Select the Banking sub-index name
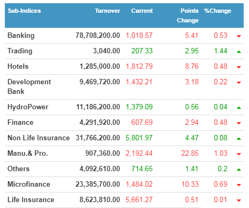The image size is (249, 208). pyautogui.click(x=21, y=36)
